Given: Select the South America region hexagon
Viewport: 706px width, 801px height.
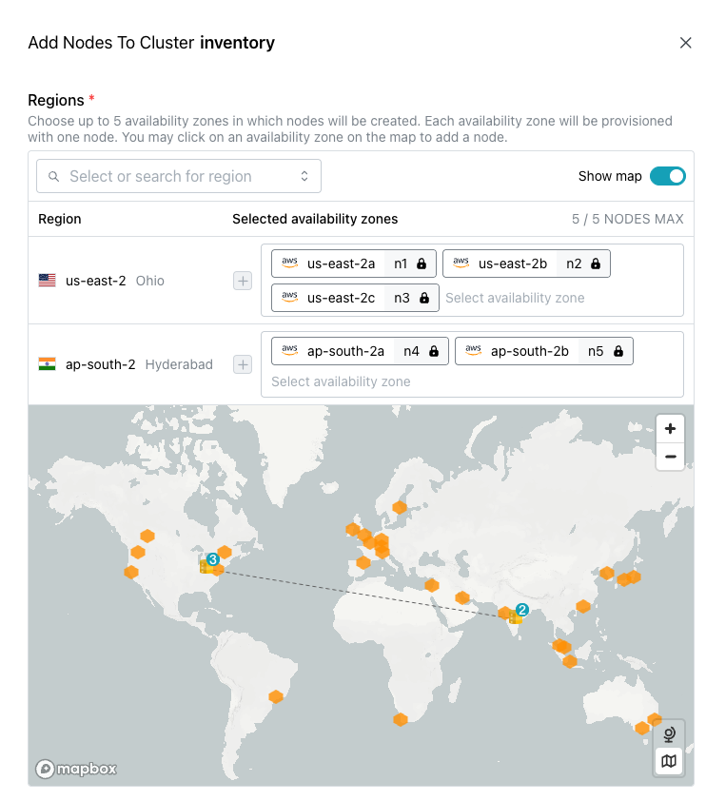Looking at the screenshot, I should click(x=276, y=696).
